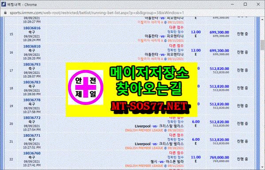The width and height of the screenshot is (265, 170).
Task: Click status 진행 중 in row 22
Action: point(242,159)
